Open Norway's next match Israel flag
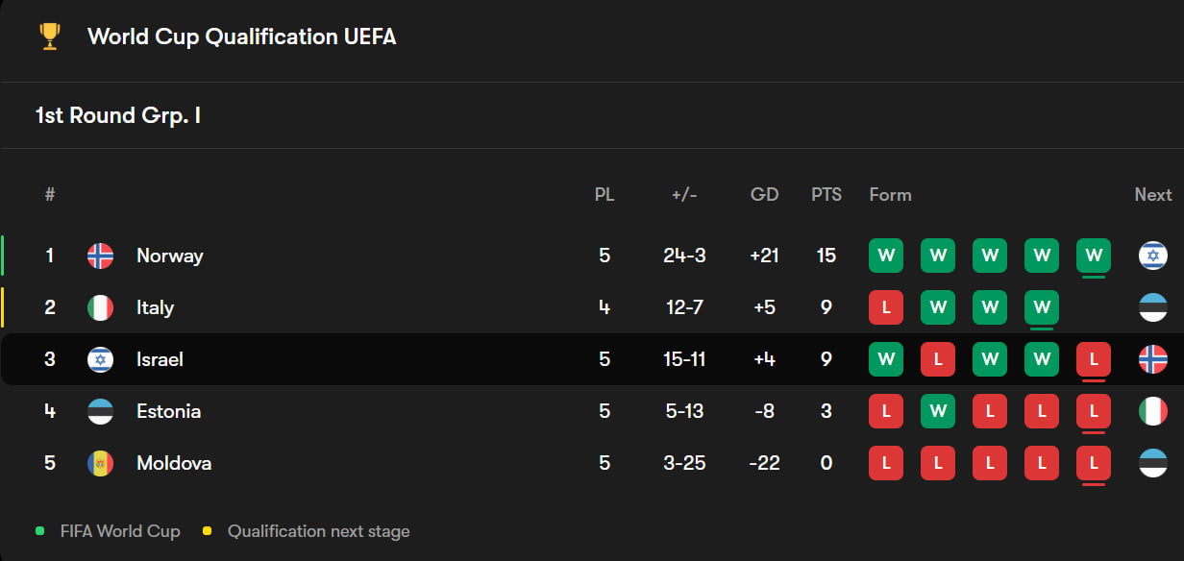The height and width of the screenshot is (561, 1184). (x=1152, y=256)
